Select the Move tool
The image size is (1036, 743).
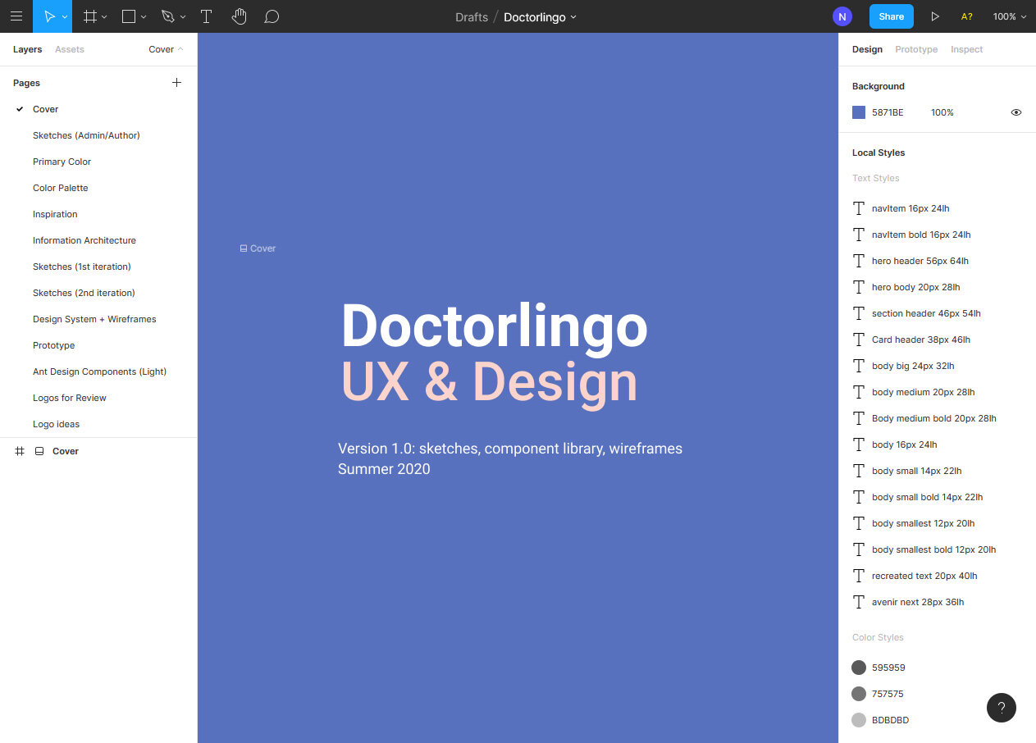pyautogui.click(x=49, y=16)
